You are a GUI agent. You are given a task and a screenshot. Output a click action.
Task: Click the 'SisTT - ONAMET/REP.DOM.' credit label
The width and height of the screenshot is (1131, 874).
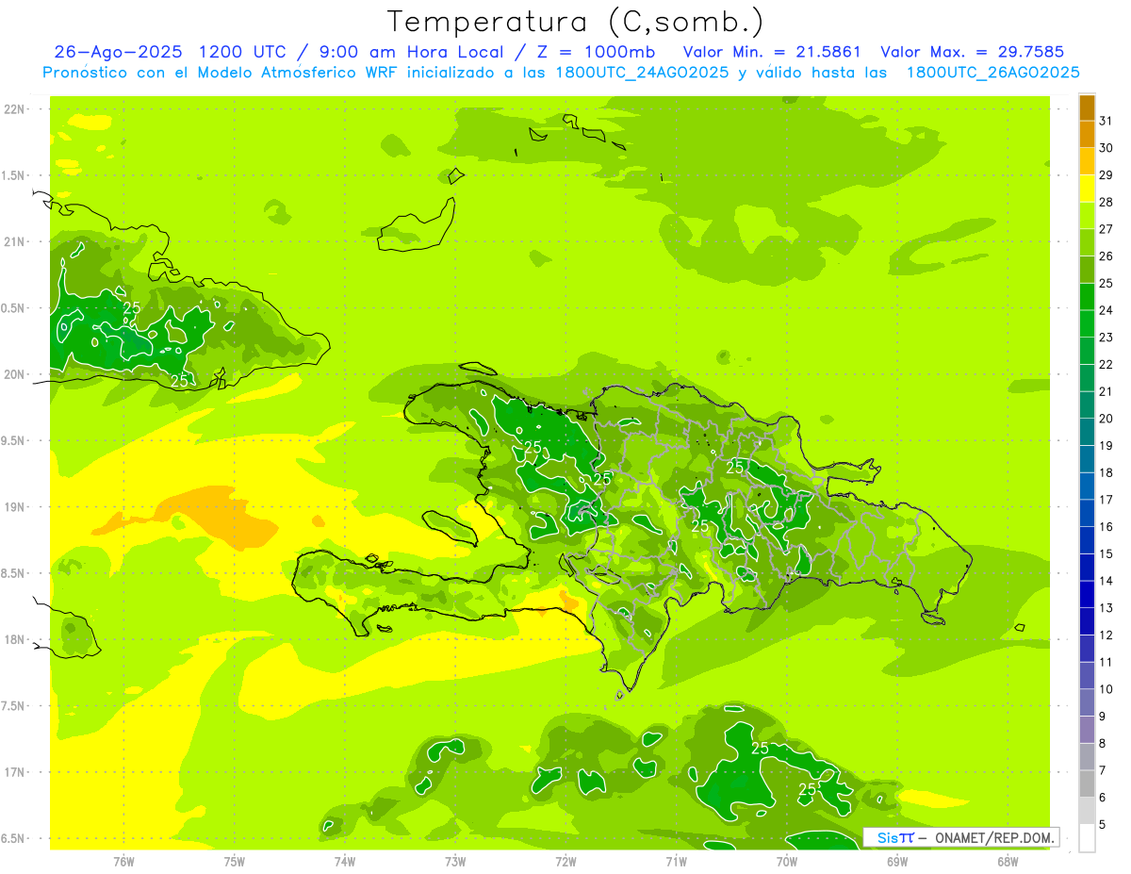(961, 837)
